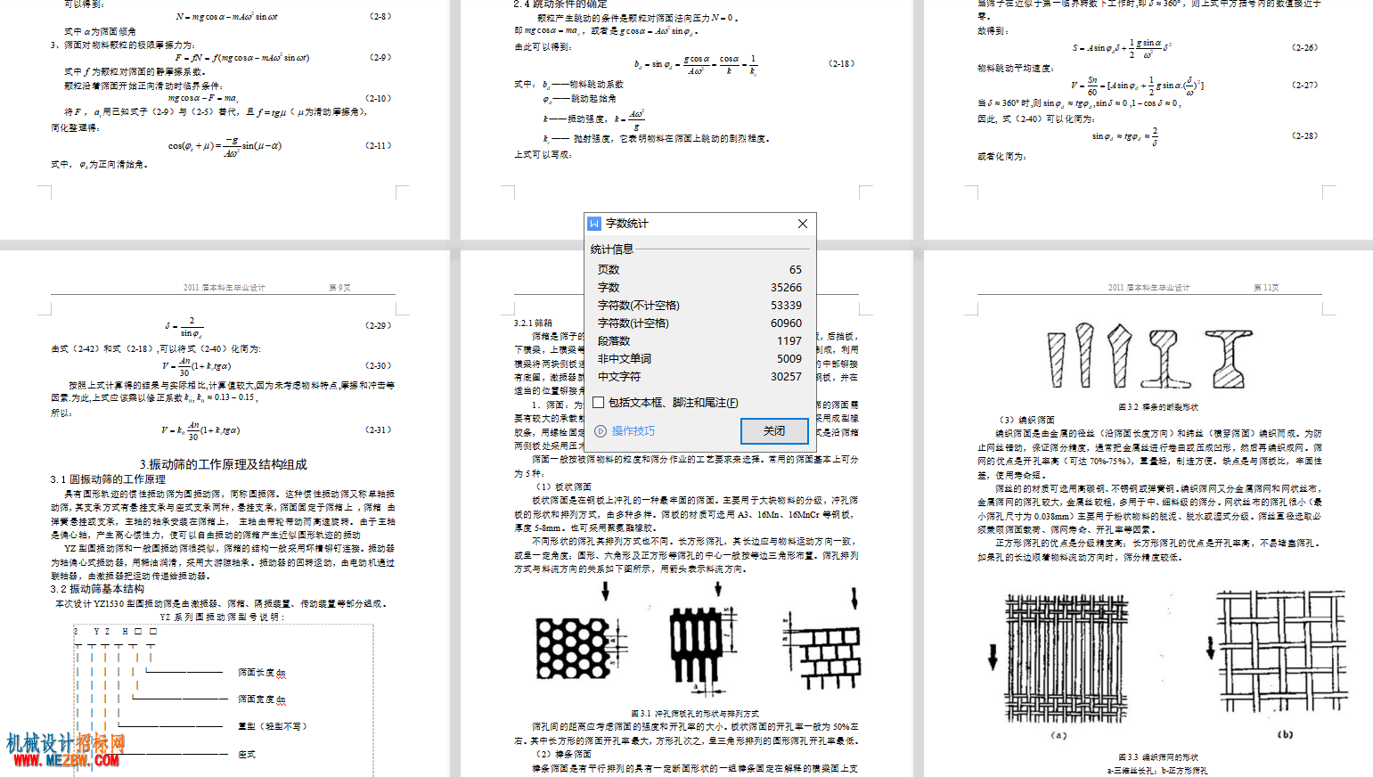1373x777 pixels.
Task: Click equation number (2-18)
Action: coord(841,63)
